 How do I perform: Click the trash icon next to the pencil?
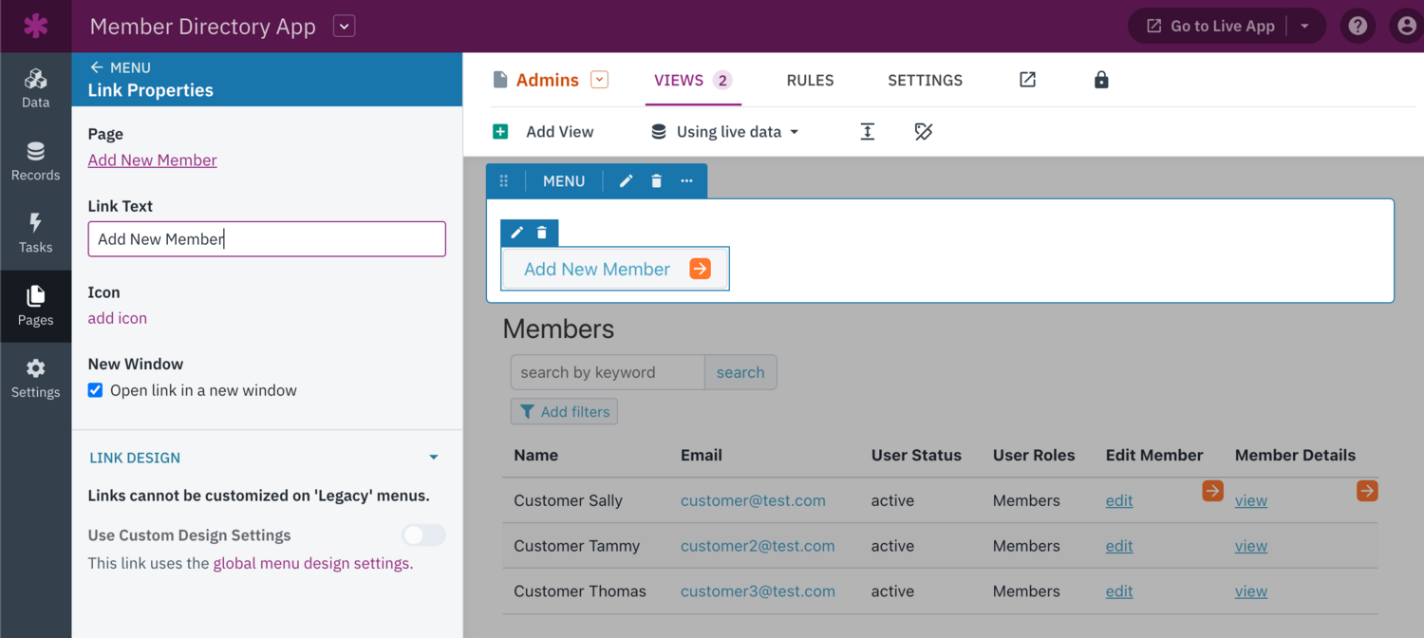coord(656,180)
